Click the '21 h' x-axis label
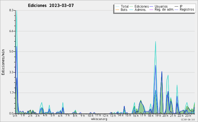 tap(173, 116)
